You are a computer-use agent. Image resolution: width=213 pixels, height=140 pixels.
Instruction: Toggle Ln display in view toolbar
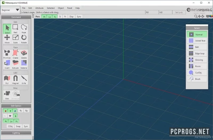click(50, 17)
